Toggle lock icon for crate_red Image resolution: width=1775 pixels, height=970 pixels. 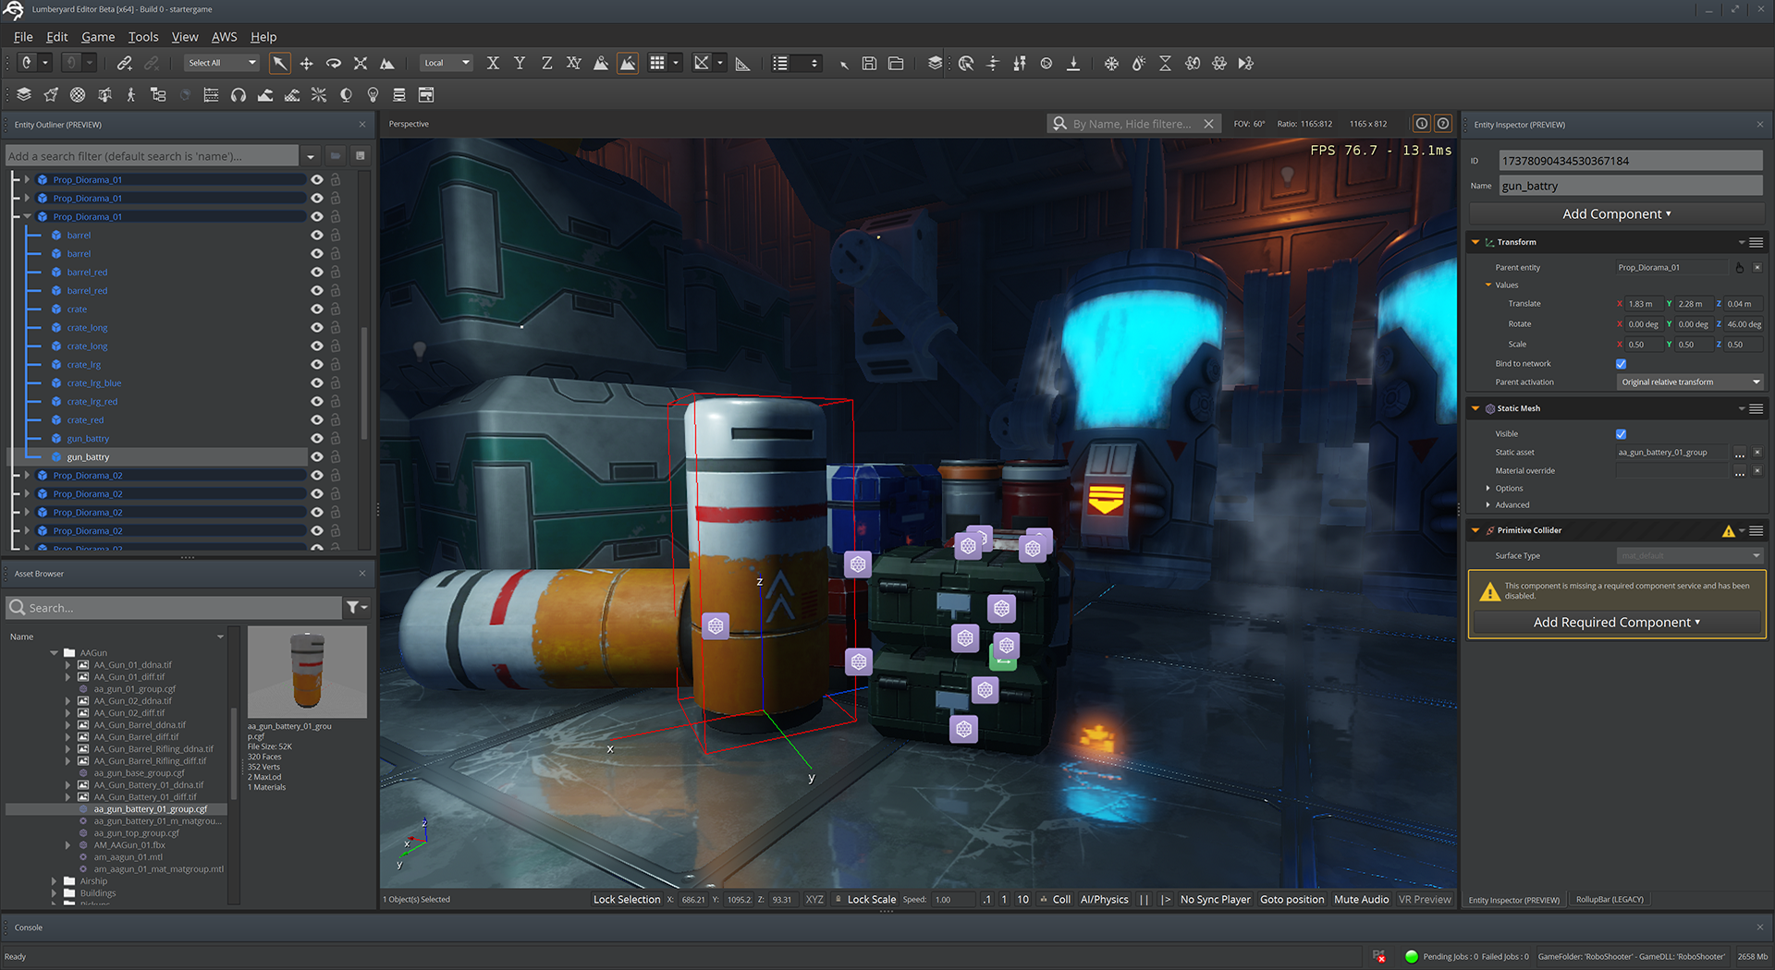[335, 419]
